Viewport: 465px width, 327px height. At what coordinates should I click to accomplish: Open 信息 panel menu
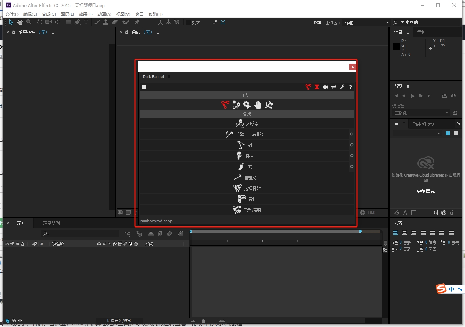(408, 32)
